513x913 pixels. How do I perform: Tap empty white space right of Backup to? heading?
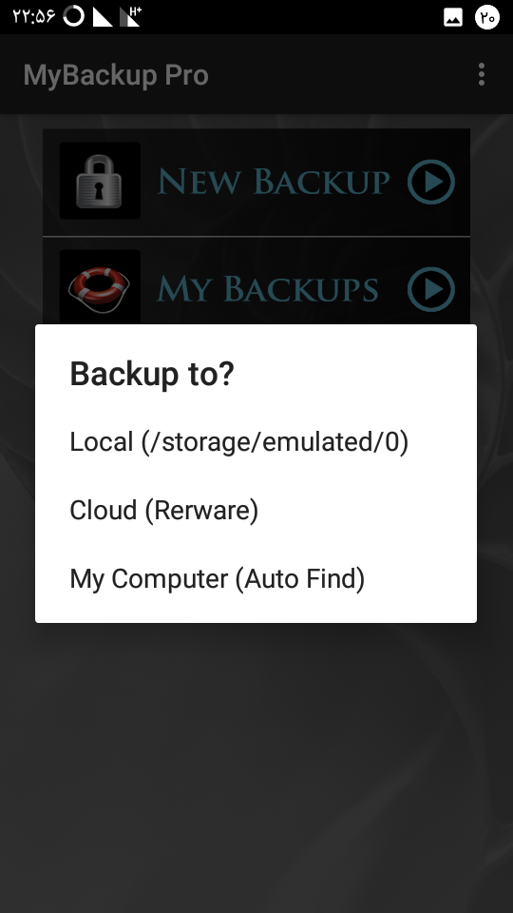tap(354, 374)
